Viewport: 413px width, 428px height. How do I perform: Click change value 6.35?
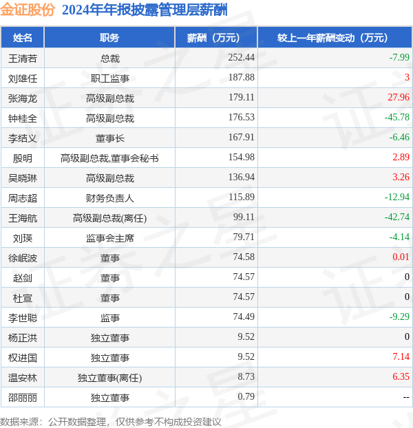coord(401,376)
